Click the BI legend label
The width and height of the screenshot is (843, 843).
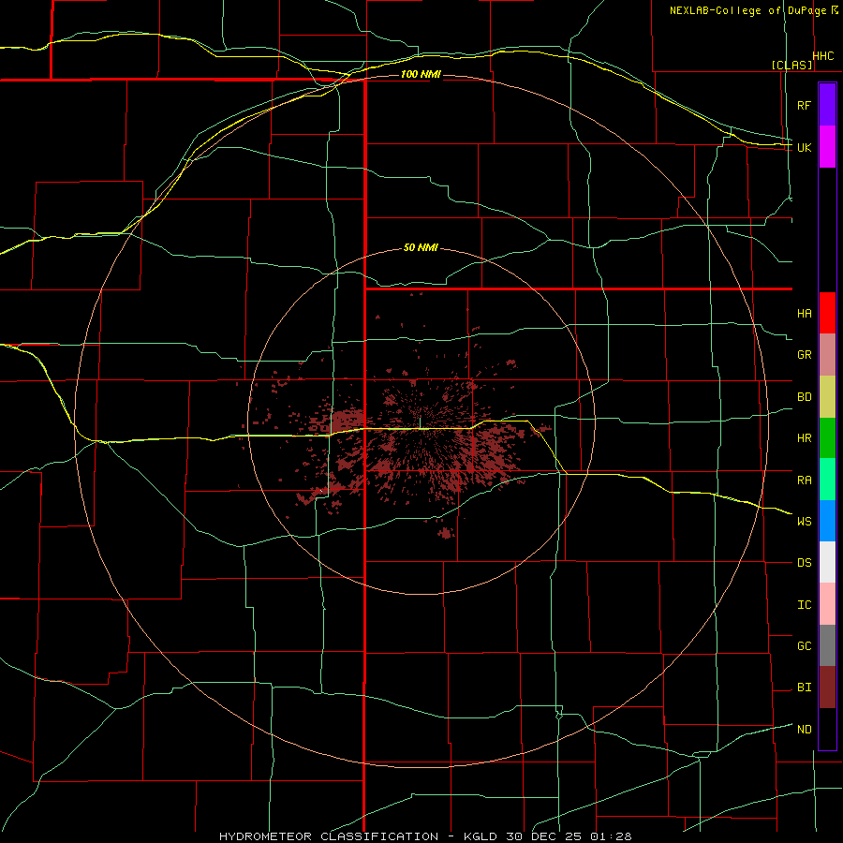805,688
